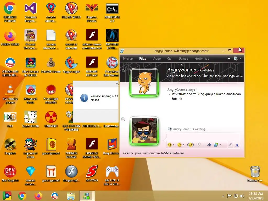This screenshot has width=268, height=201.
Task: Show hidden system tray icons arrow
Action: pyautogui.click(x=223, y=196)
